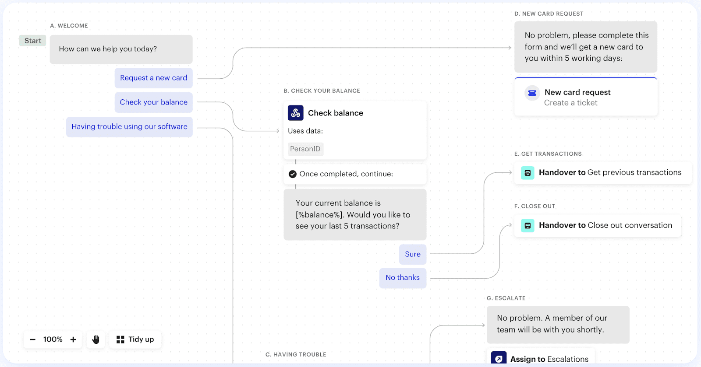Click the zoom in plus icon
This screenshot has width=701, height=367.
tap(73, 339)
